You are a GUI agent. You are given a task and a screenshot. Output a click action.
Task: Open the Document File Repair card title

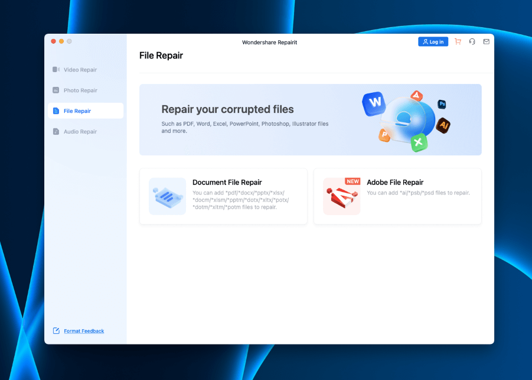pyautogui.click(x=227, y=183)
